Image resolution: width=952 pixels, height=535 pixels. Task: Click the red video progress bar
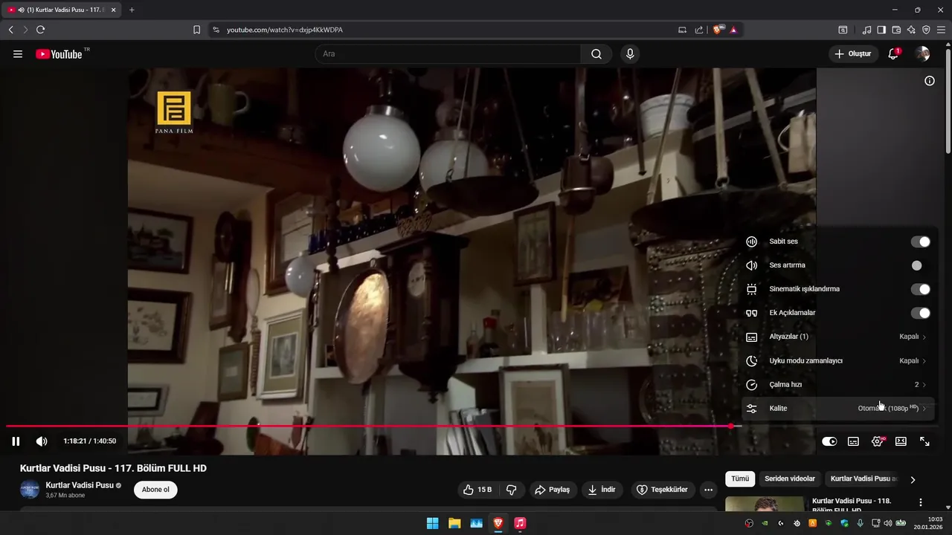(x=368, y=426)
